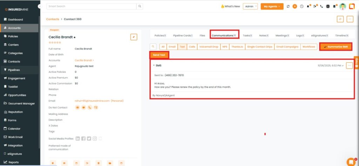Click the pencil edit icon beside Cecilia Brandt
The image size is (359, 166).
(x=134, y=37)
